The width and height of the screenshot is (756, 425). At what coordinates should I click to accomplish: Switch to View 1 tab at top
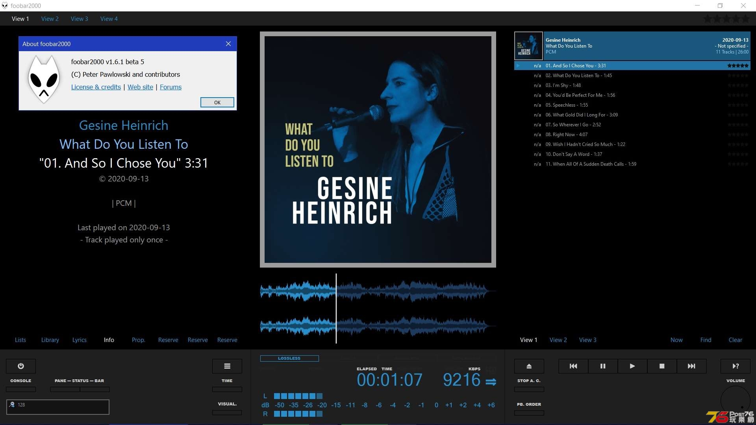[x=20, y=18]
